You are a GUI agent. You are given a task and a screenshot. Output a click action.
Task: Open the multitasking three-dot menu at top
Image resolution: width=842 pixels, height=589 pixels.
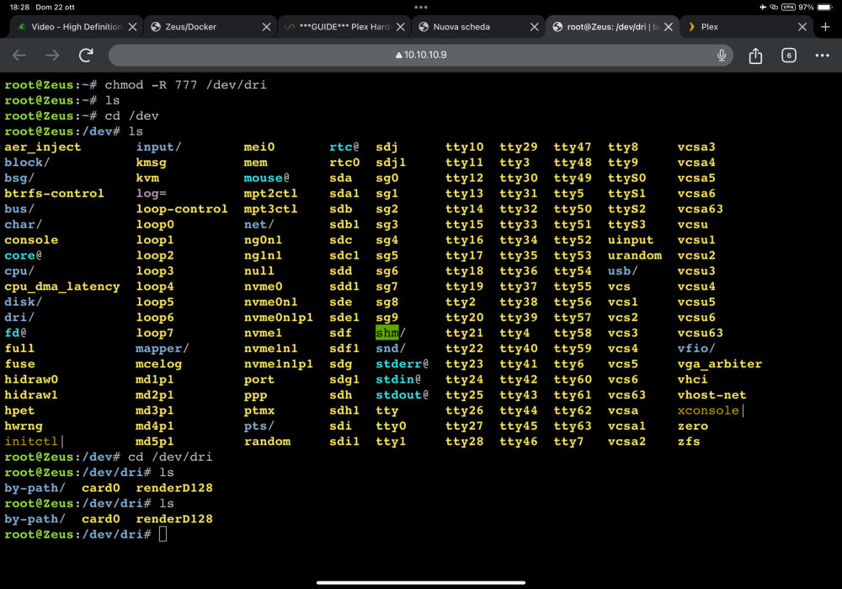[421, 7]
